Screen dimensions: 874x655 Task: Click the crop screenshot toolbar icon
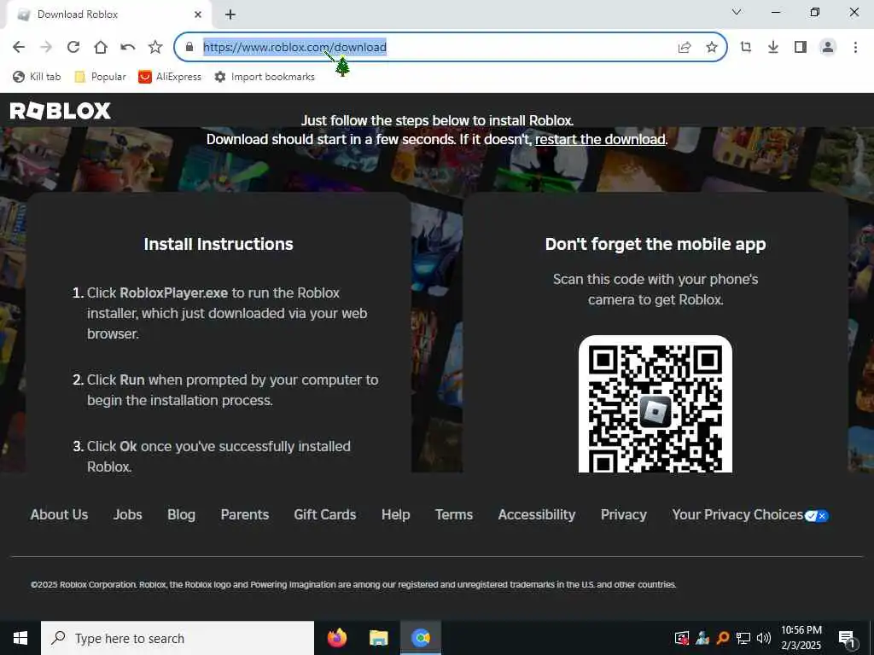point(746,48)
